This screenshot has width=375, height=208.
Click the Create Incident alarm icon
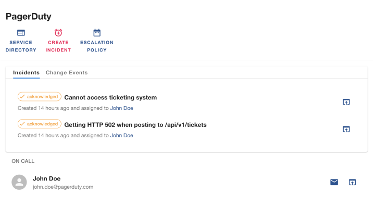click(58, 33)
